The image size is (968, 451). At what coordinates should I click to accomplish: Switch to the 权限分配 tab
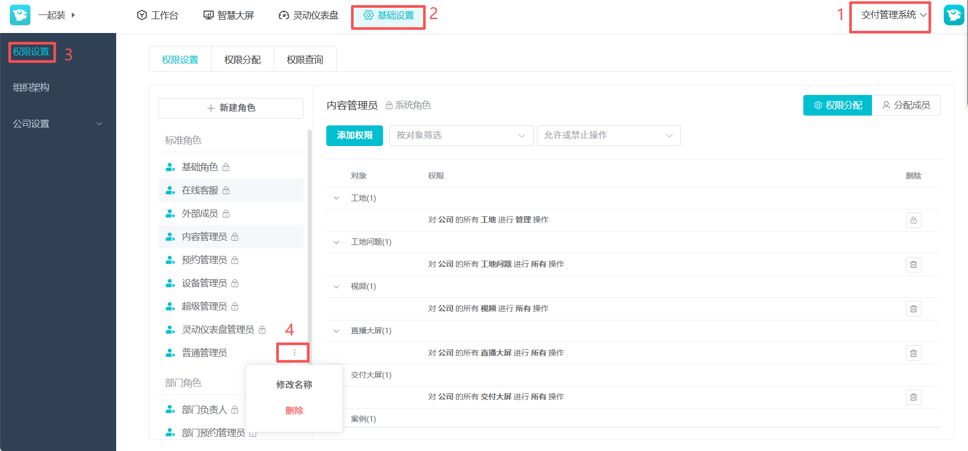[243, 60]
